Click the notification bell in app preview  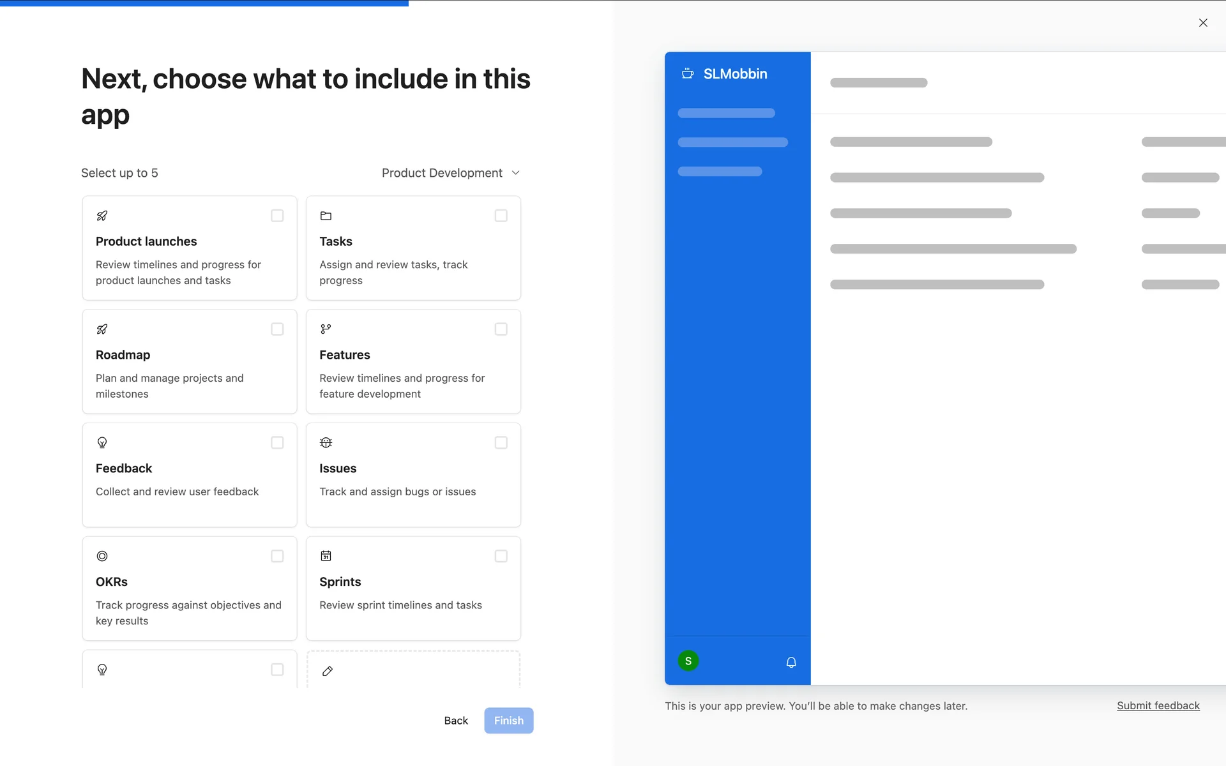[x=791, y=663]
